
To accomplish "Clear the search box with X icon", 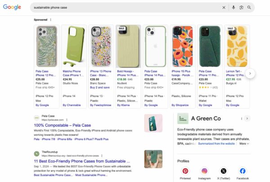I will tap(224, 8).
